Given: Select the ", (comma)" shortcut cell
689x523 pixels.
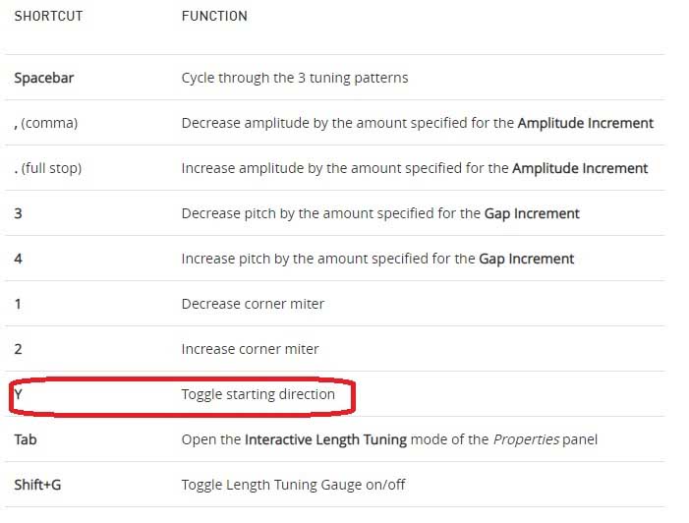Looking at the screenshot, I should coord(45,123).
